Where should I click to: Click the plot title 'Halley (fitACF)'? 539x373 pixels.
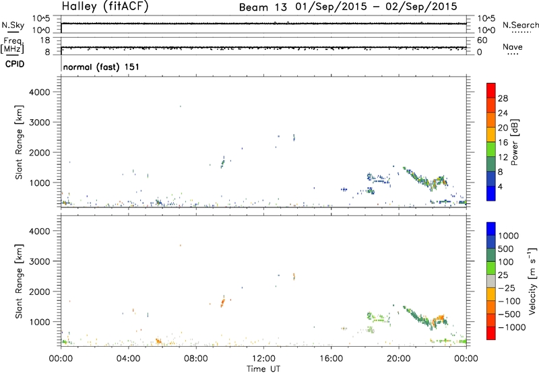(105, 6)
